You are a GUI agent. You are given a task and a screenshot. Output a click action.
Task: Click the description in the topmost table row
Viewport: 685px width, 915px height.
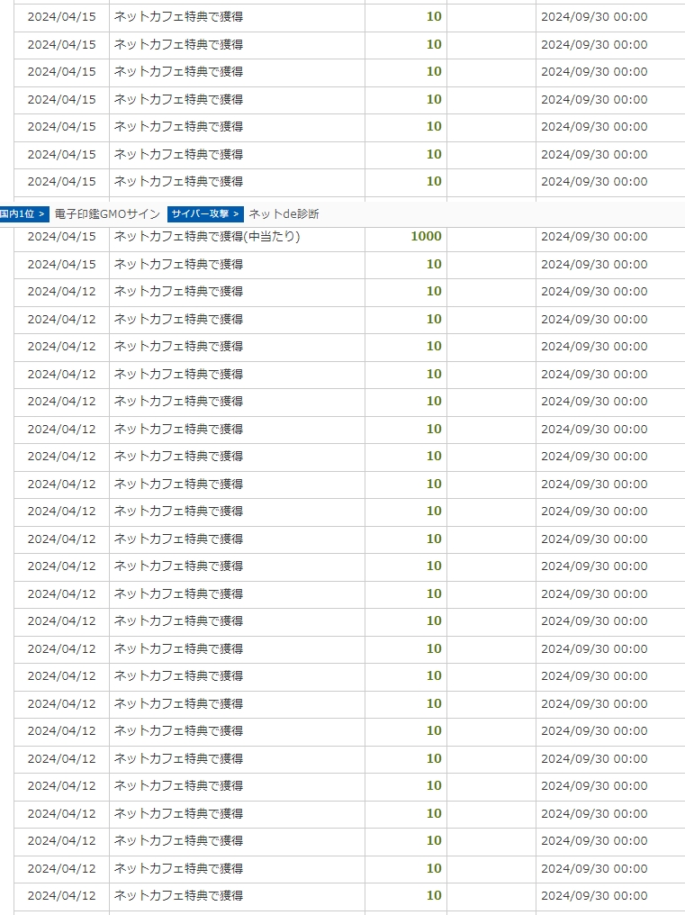click(178, 16)
